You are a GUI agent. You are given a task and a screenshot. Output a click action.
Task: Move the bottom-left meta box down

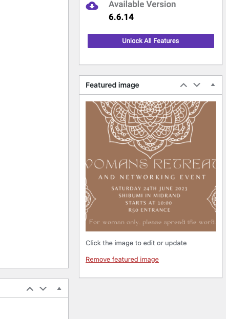pyautogui.click(x=43, y=289)
